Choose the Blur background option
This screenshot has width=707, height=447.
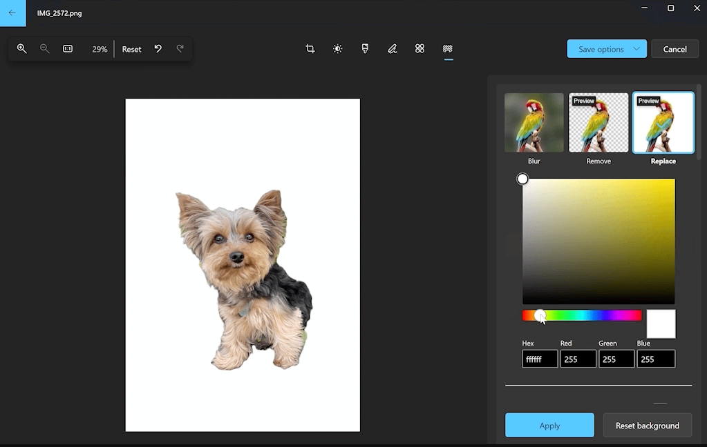click(534, 123)
